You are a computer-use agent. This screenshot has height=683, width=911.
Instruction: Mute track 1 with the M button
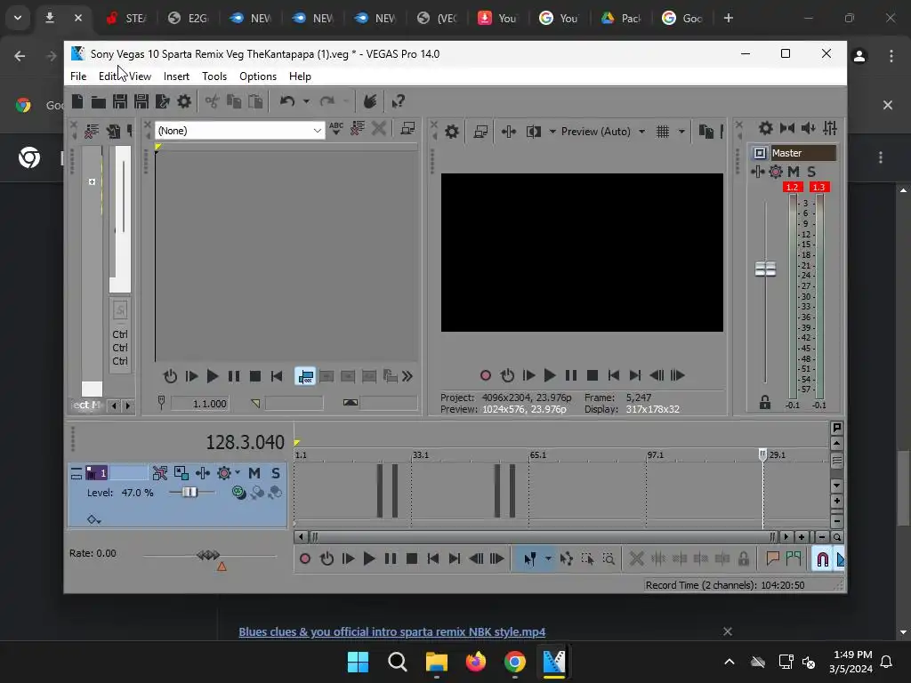coord(254,473)
